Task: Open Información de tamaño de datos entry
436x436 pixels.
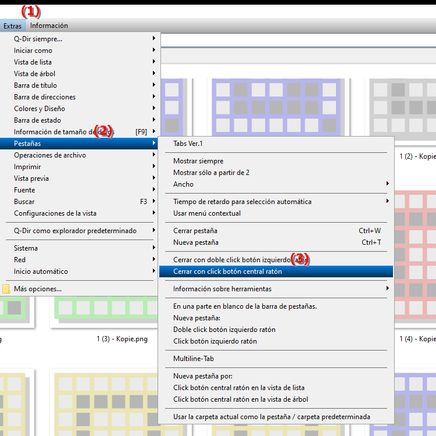Action: click(x=79, y=132)
